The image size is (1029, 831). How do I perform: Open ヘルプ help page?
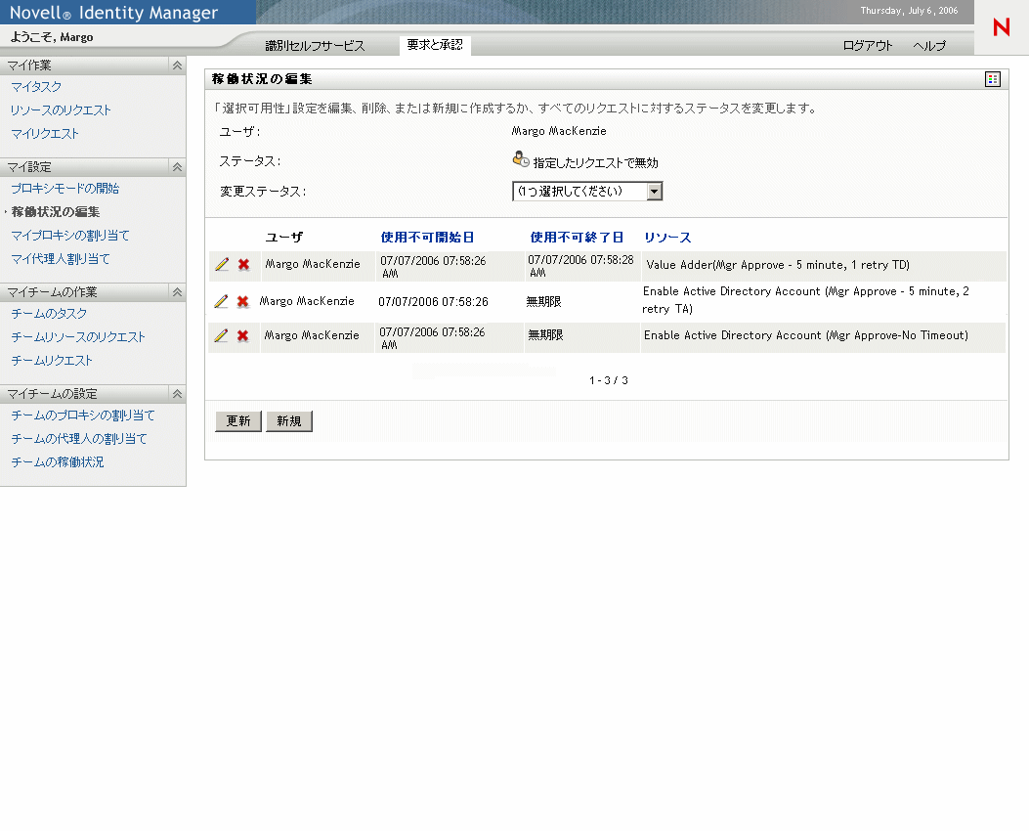coord(929,45)
